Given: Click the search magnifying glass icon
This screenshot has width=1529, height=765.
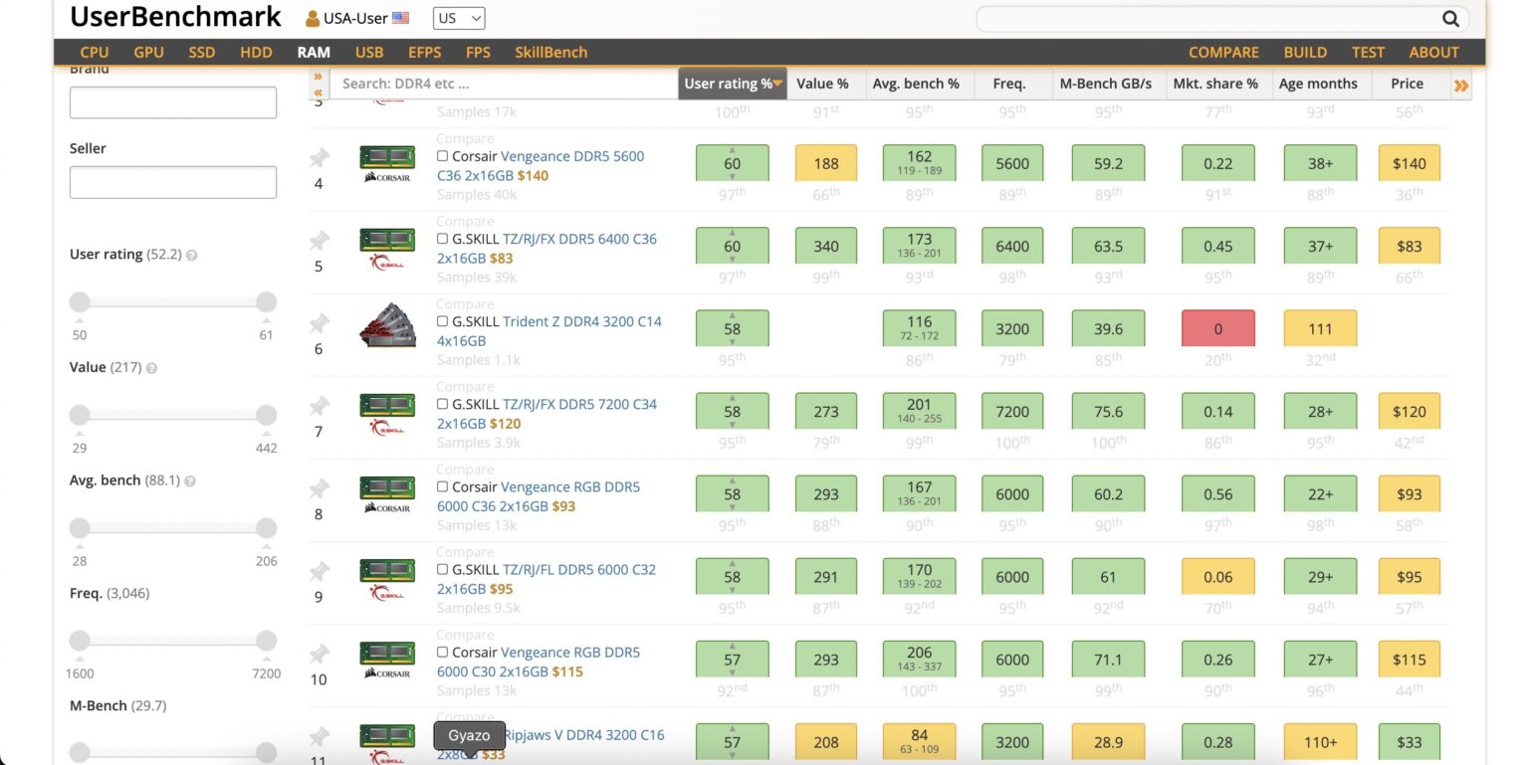Looking at the screenshot, I should 1449,18.
